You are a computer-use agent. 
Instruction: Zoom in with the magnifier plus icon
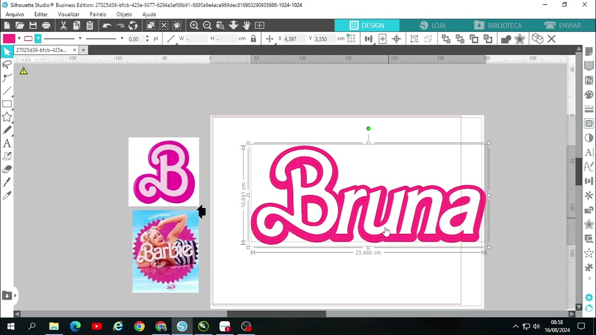(194, 25)
